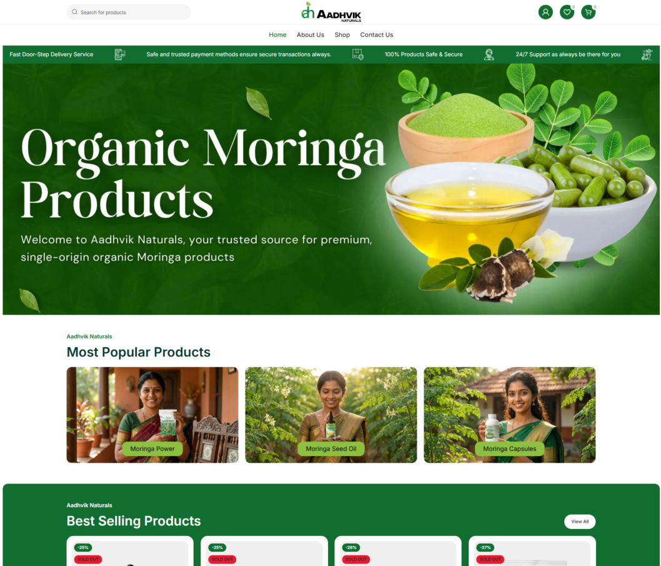Open the user account icon
The height and width of the screenshot is (566, 661).
click(x=545, y=13)
